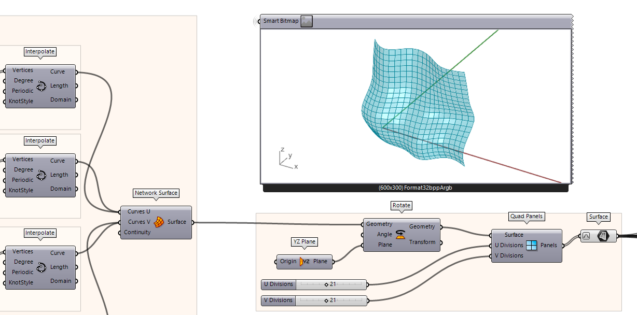Viewport: 637px width, 315px height.
Task: Click the Network Surface label tag
Action: 156,193
